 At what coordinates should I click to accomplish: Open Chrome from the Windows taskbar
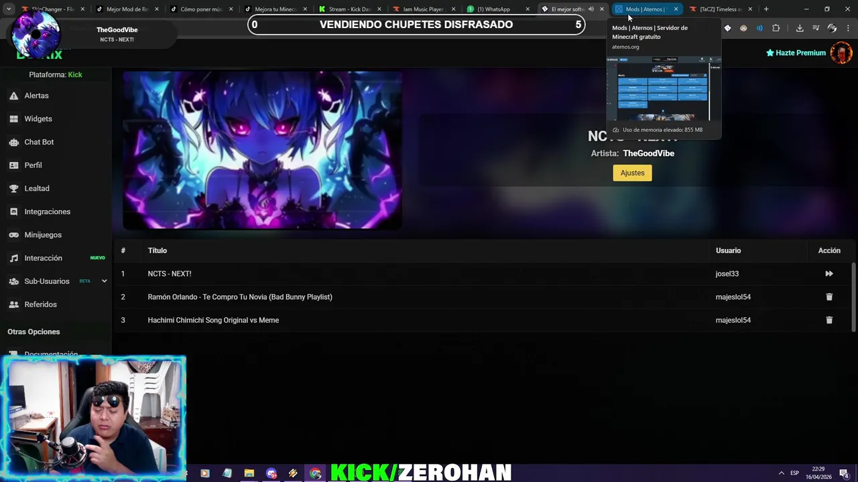pos(316,473)
